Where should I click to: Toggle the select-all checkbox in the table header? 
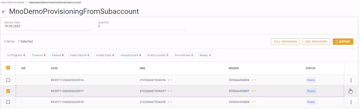pos(8,68)
